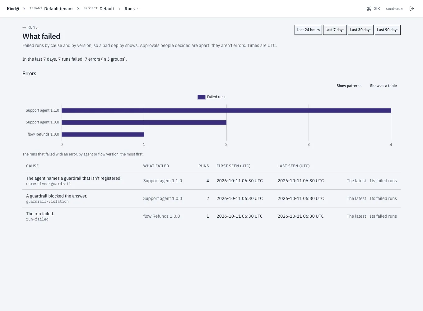Image resolution: width=423 pixels, height=311 pixels.
Task: Expand the Runs dropdown in breadcrumb
Action: point(132,9)
